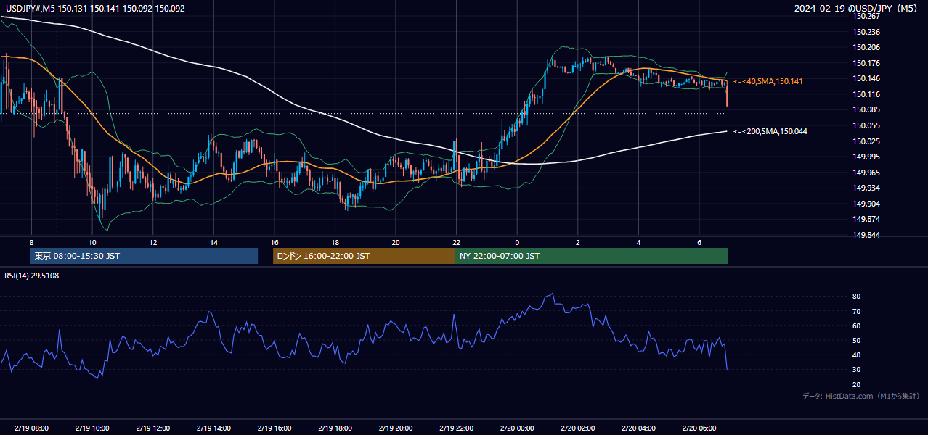Click RSI scale value 50
The height and width of the screenshot is (435, 928).
click(857, 341)
